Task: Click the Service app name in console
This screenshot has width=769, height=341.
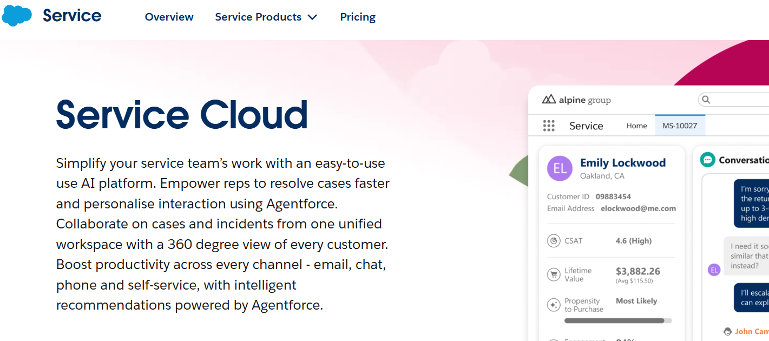Action: [586, 126]
